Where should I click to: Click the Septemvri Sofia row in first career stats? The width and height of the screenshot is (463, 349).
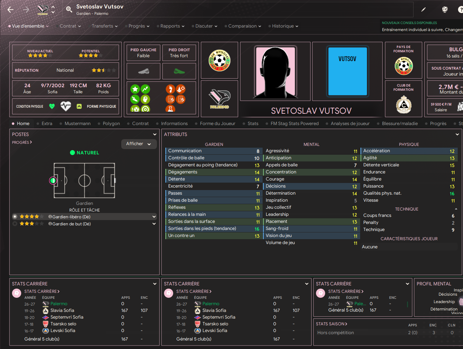(x=85, y=317)
